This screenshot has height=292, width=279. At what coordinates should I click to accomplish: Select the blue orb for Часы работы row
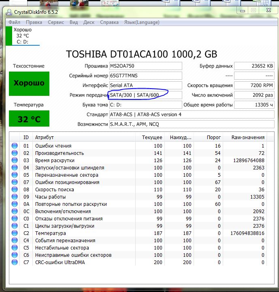(x=15, y=197)
